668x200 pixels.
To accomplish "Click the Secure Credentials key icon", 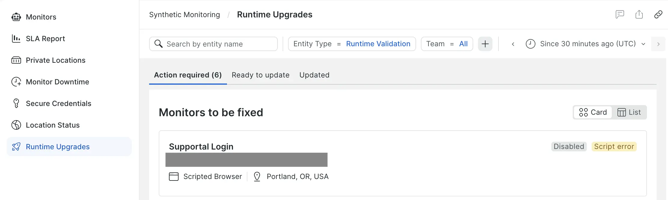I will pyautogui.click(x=16, y=104).
